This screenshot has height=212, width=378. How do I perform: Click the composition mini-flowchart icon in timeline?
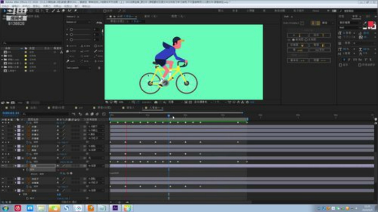73,114
